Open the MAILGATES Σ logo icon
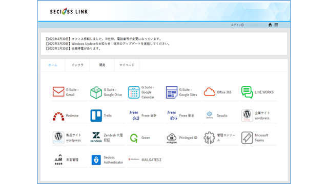The image size is (328, 184). pos(134,159)
